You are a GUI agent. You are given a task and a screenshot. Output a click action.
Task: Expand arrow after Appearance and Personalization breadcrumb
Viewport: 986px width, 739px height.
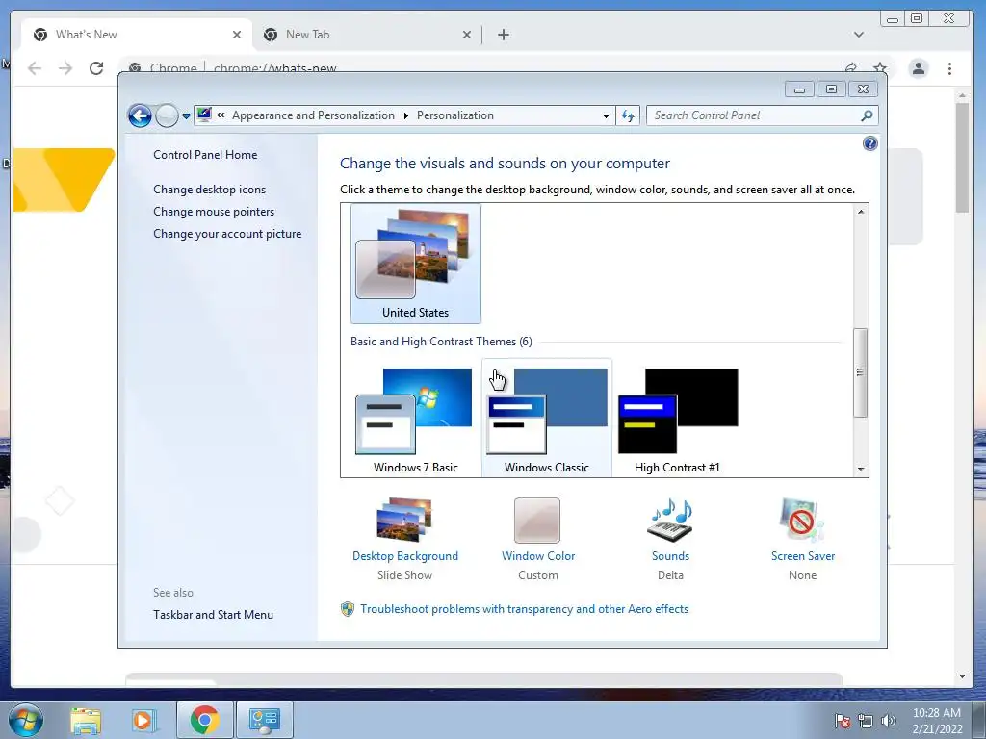(405, 115)
